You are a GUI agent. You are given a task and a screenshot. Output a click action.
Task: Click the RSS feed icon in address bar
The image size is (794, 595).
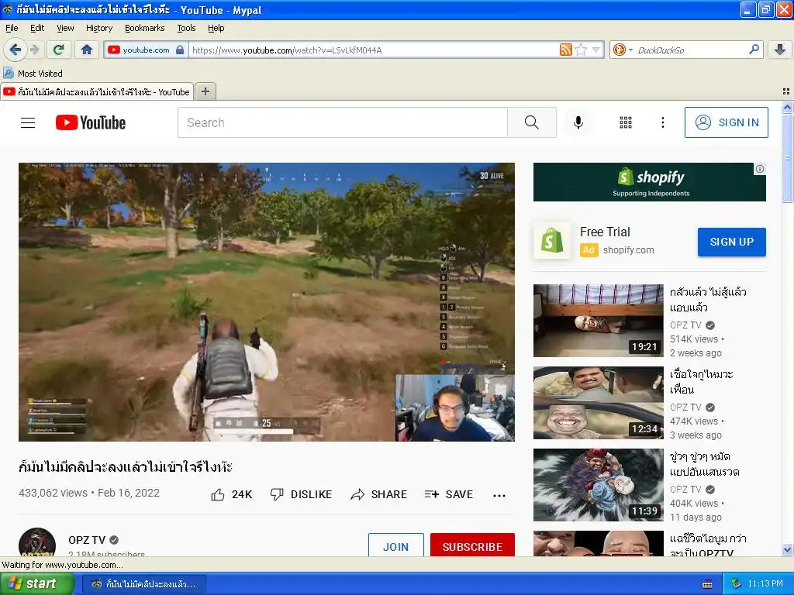(565, 50)
